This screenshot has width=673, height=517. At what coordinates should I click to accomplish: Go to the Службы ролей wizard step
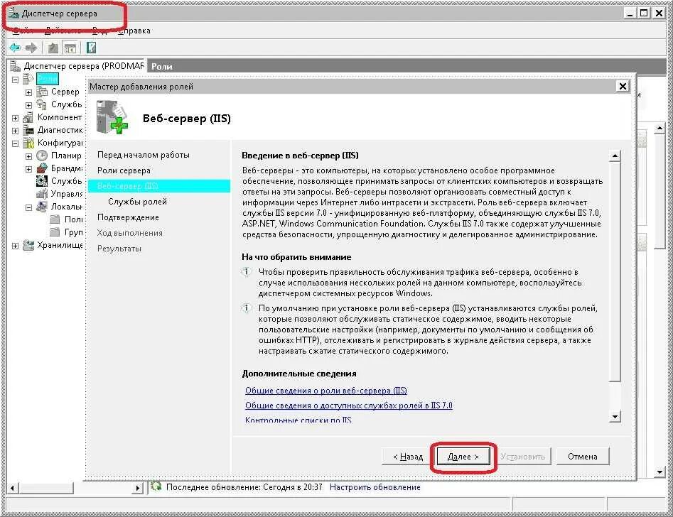coord(137,202)
